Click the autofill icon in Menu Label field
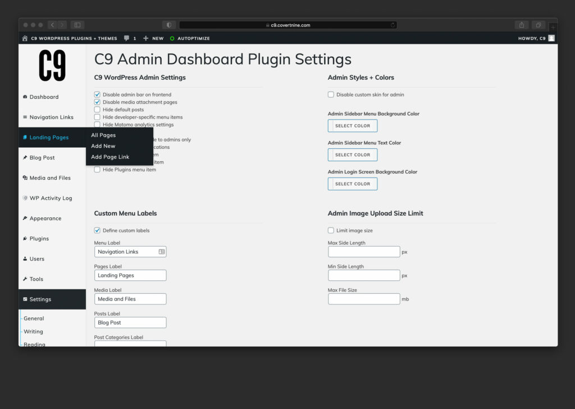This screenshot has width=575, height=409. 162,252
